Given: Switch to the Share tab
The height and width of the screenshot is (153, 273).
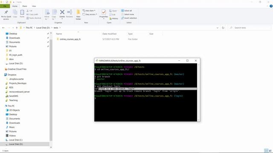Looking at the screenshot, I should pyautogui.click(x=25, y=6).
